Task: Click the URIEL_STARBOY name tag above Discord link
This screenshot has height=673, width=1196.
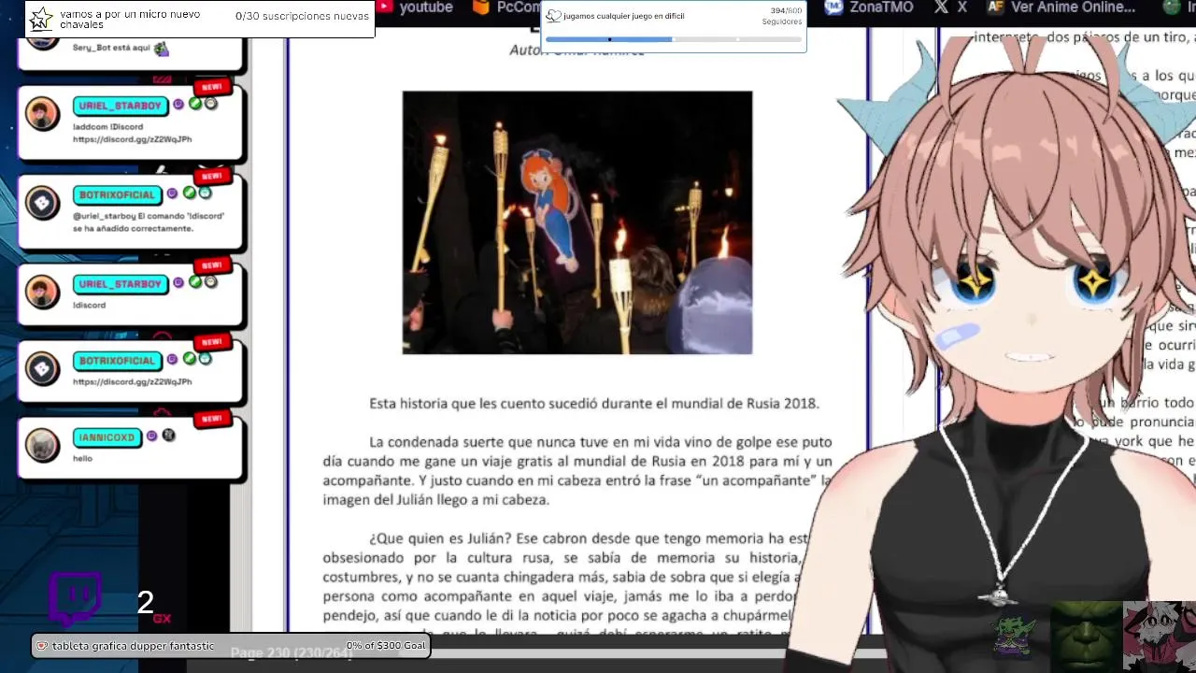Action: click(x=121, y=106)
